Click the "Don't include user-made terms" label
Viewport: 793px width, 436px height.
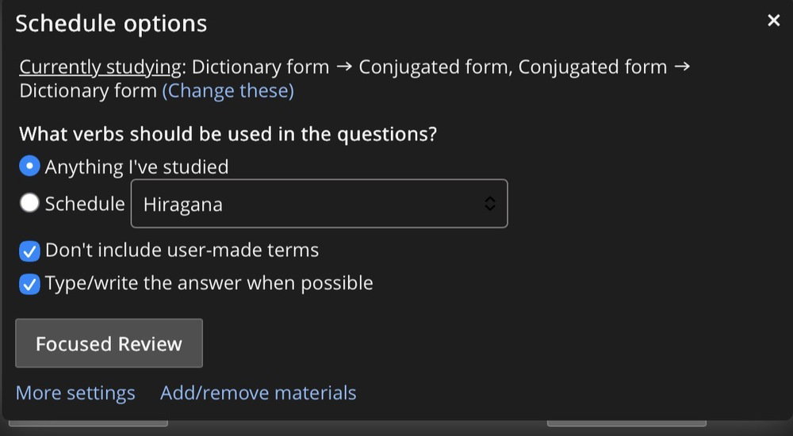(182, 251)
